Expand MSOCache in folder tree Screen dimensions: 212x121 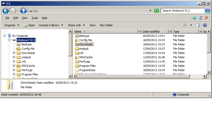(14, 66)
